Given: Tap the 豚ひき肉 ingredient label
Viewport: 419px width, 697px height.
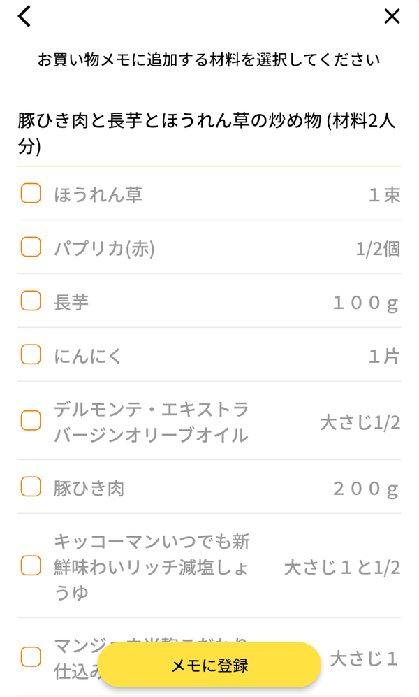Looking at the screenshot, I should pos(89,488).
